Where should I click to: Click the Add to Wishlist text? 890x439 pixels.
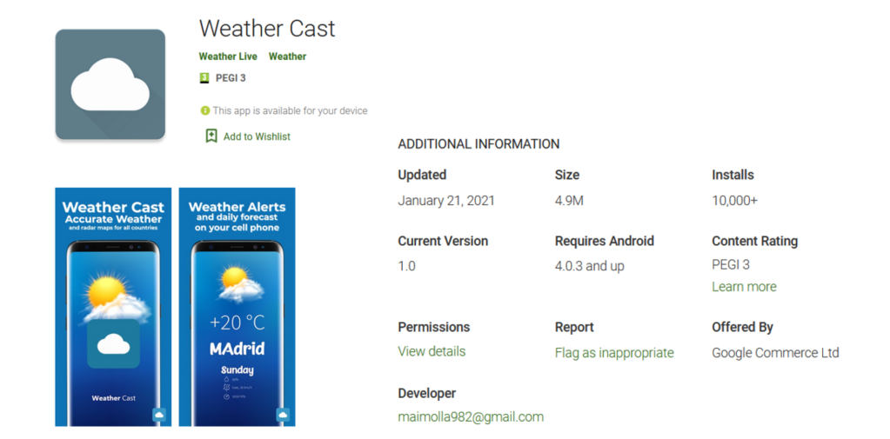(x=257, y=136)
